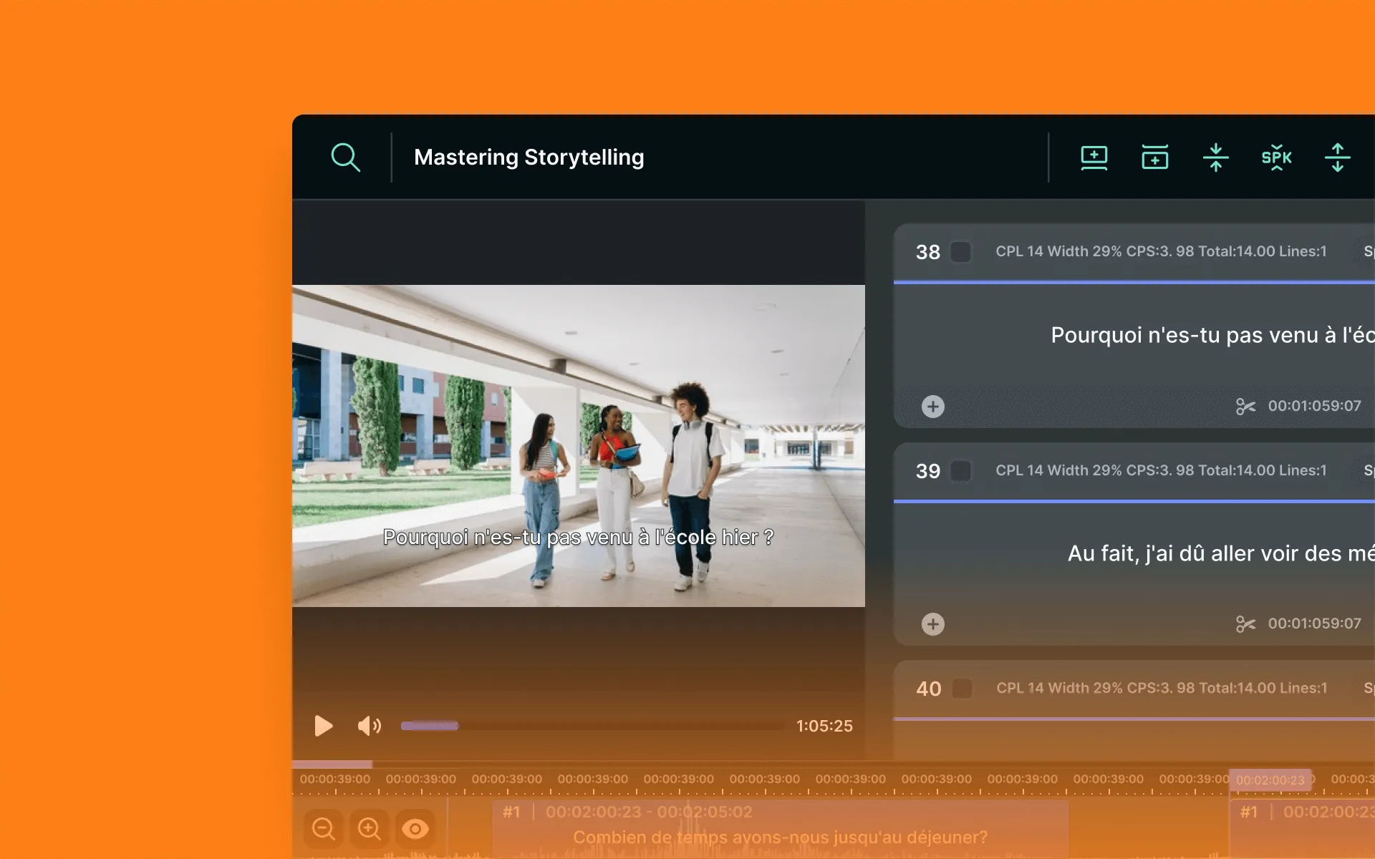Click the 00:02:00:23 timeline playhead marker
This screenshot has height=859, width=1375.
[x=1270, y=780]
